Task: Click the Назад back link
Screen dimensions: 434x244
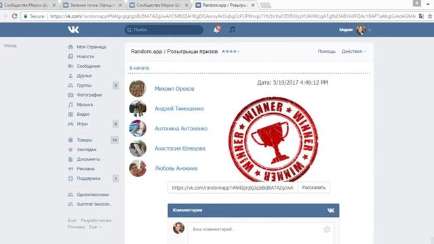Action: coord(10,45)
